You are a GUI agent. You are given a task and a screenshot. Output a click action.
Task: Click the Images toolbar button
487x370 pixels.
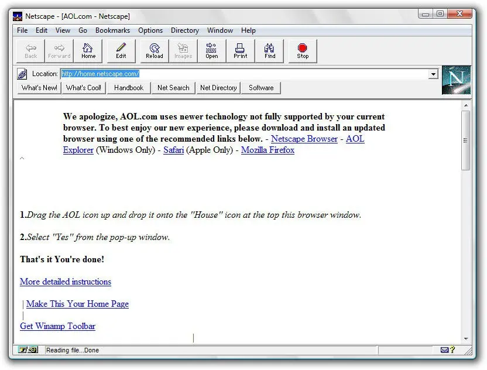tap(183, 51)
